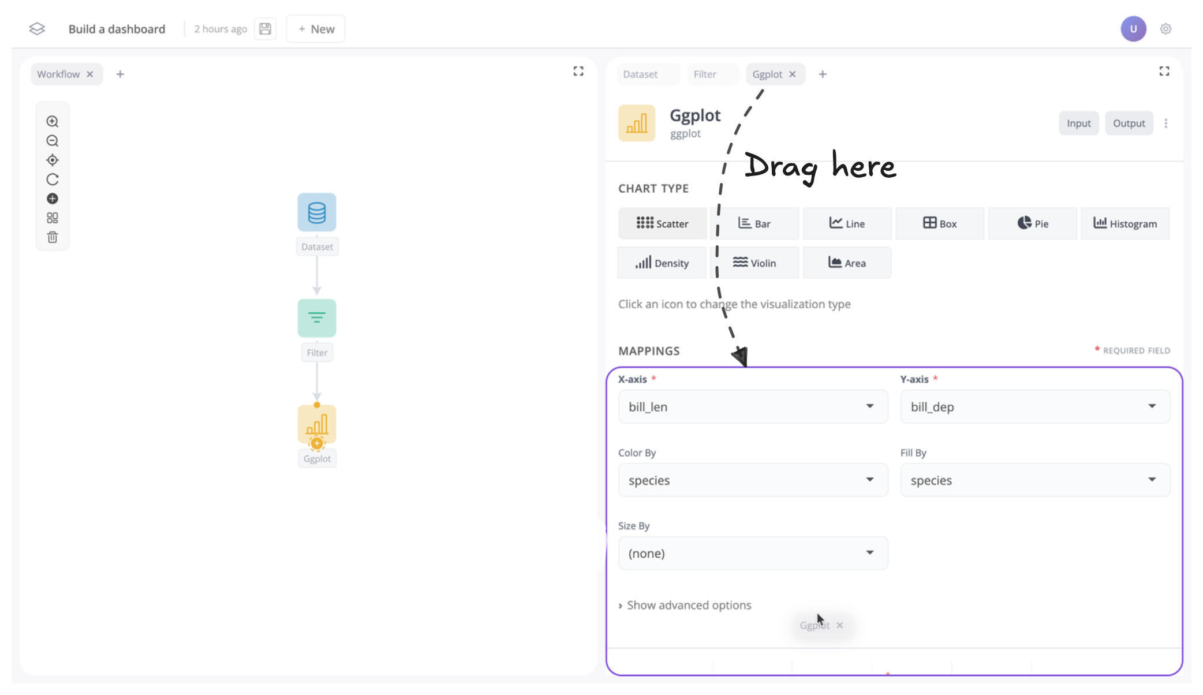The width and height of the screenshot is (1203, 695).
Task: Click the New button
Action: [x=316, y=29]
